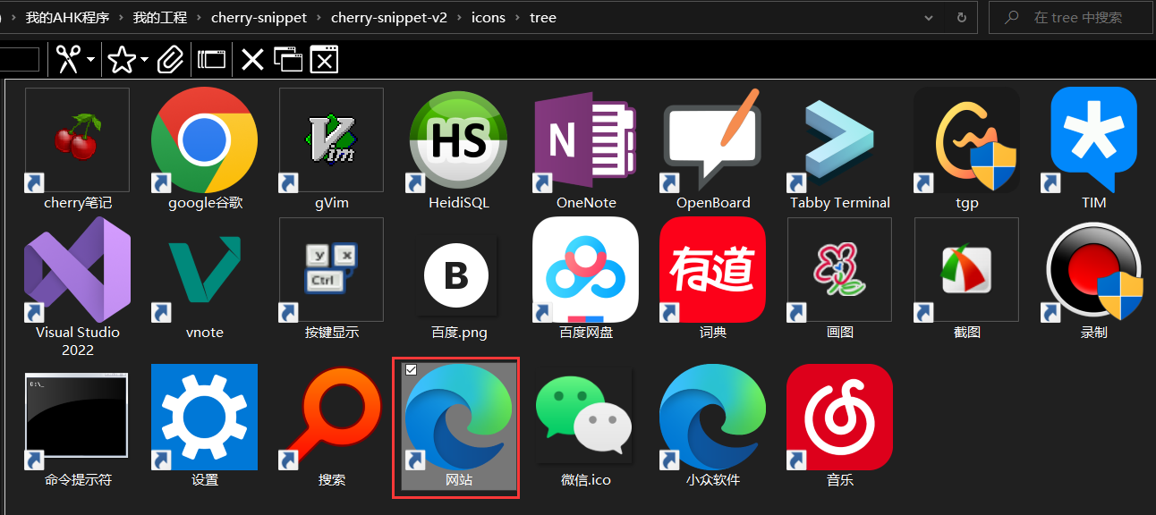
Task: Expand chevron between 我的工程 and cherry-snippet
Action: point(199,17)
